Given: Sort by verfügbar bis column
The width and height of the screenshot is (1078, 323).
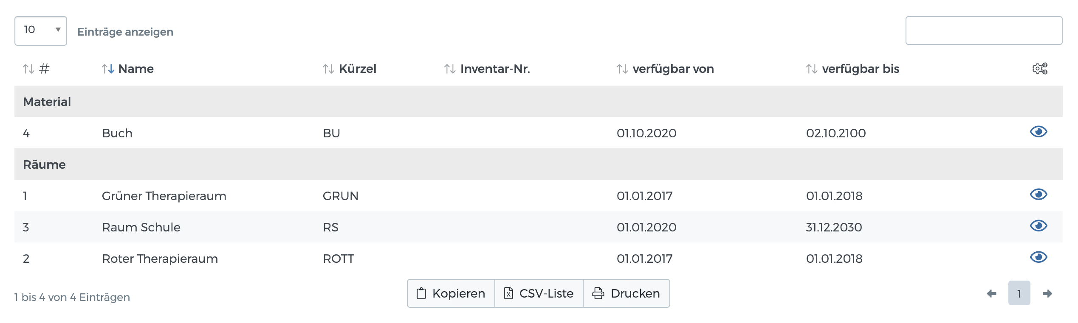Looking at the screenshot, I should (853, 69).
